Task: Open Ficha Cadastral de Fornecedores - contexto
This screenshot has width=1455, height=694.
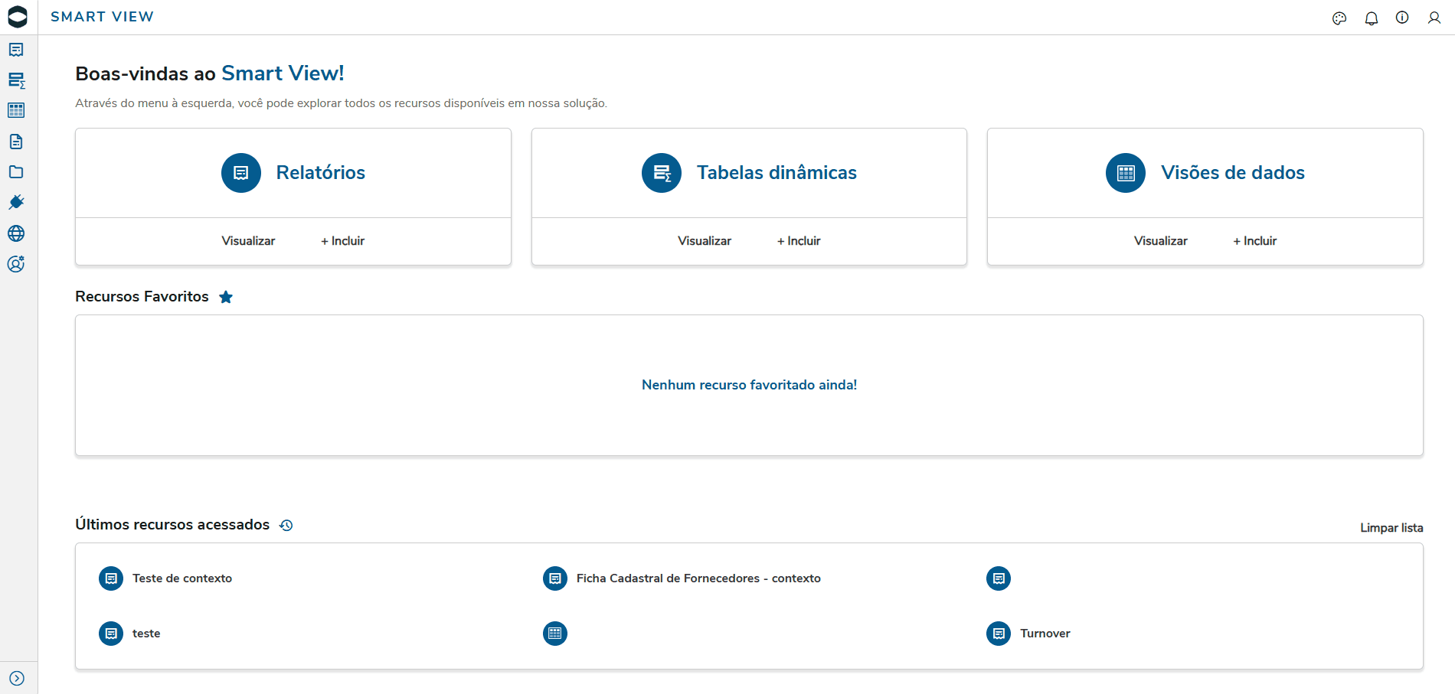Action: (x=698, y=578)
